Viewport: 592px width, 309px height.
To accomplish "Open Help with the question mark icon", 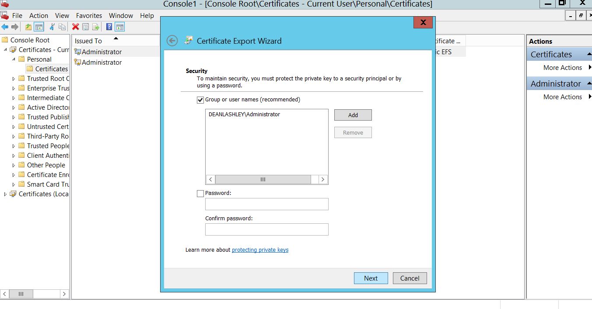I will pyautogui.click(x=109, y=27).
